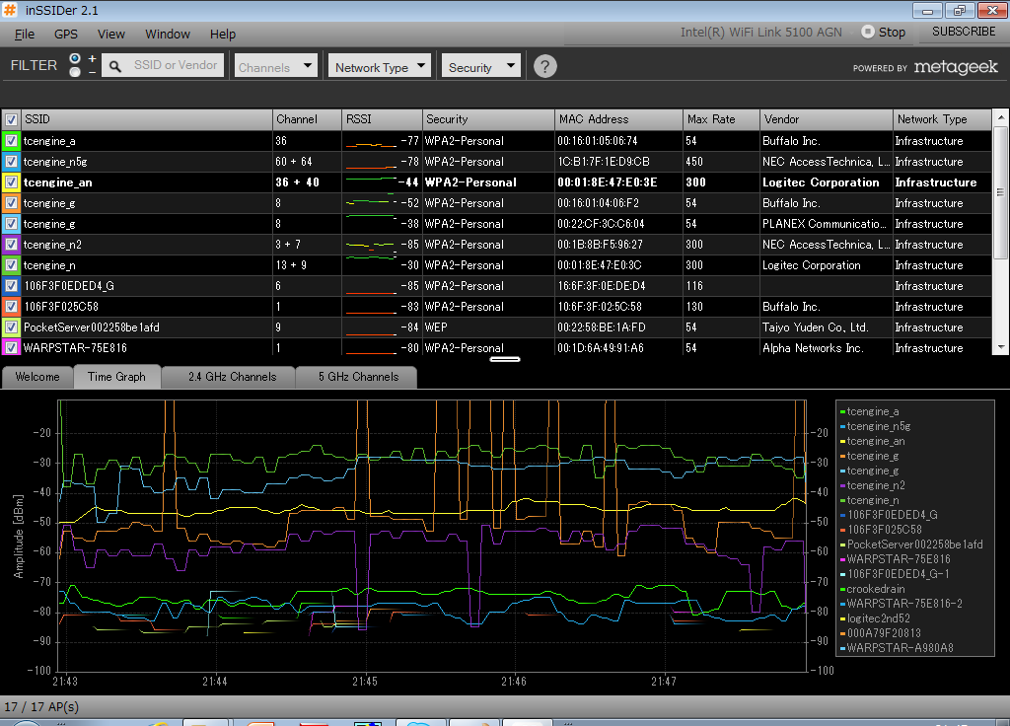Uncheck the tcengine_n network checkbox
The width and height of the screenshot is (1010, 726).
(x=11, y=264)
